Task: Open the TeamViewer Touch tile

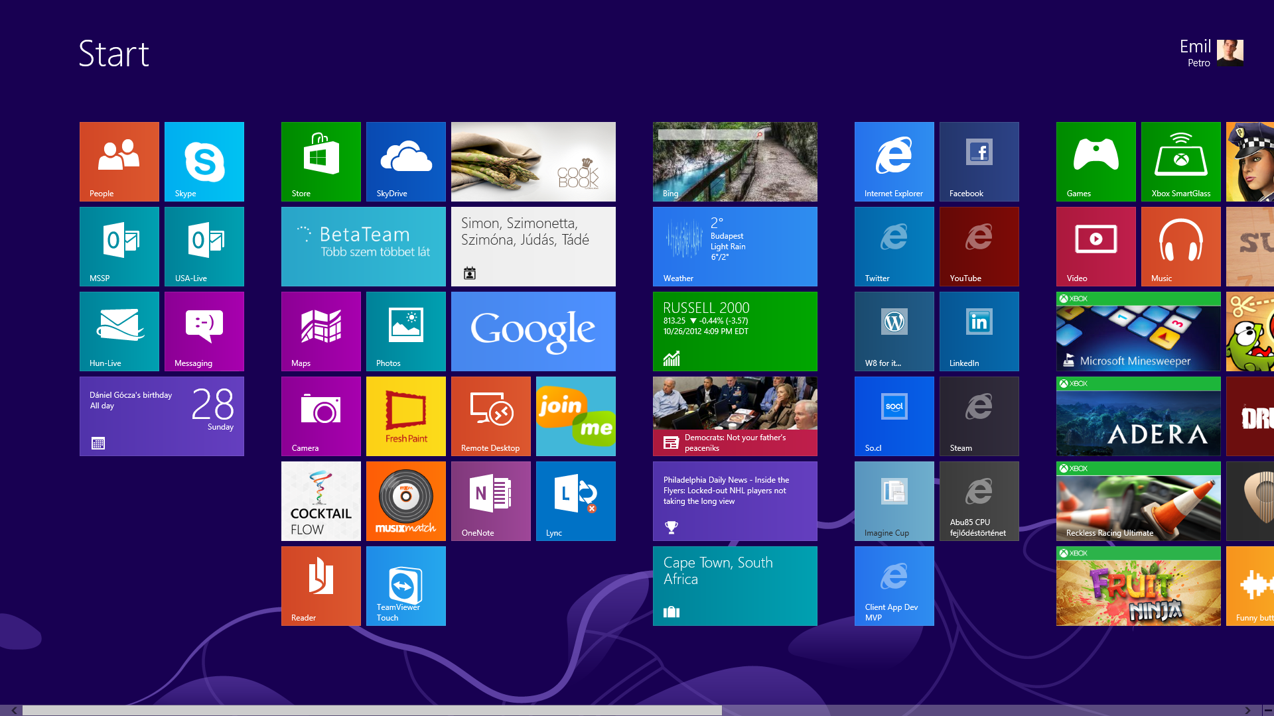Action: 406,586
